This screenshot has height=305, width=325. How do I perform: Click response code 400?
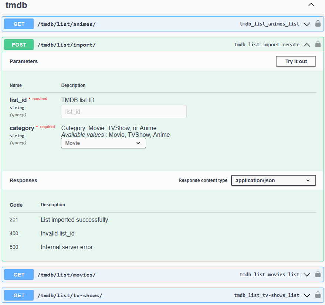click(14, 233)
